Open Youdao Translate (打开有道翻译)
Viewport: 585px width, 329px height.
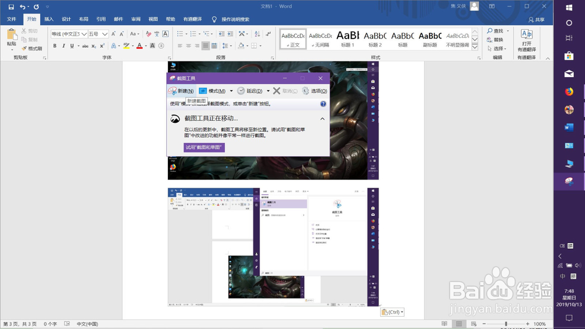(526, 41)
